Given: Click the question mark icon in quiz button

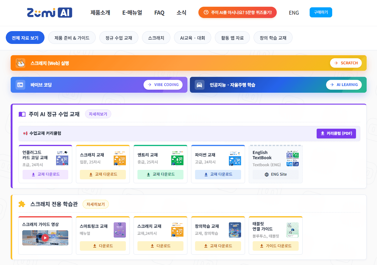Looking at the screenshot, I should tap(206, 13).
